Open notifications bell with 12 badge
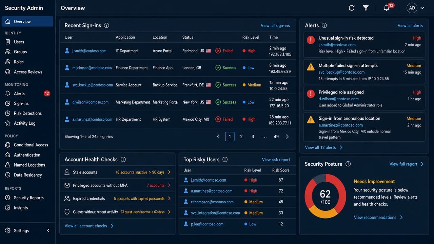The height and width of the screenshot is (244, 434). [387, 8]
